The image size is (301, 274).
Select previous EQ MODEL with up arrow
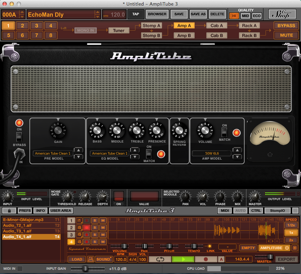tap(135, 150)
